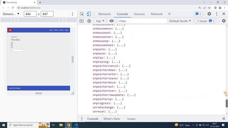Viewport: 228px width, 128px height.
Task: Open the Elements tab
Action: coord(104,14)
